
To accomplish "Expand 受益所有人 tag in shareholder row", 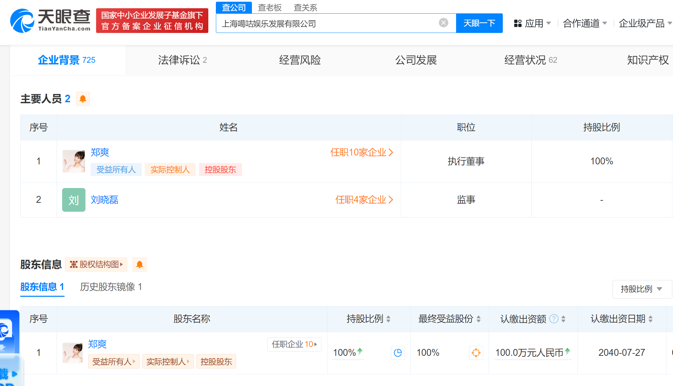I will point(114,361).
